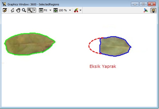Open the 100 % zoom dropdown arrow
Image resolution: width=159 pixels, height=109 pixels.
point(70,10)
